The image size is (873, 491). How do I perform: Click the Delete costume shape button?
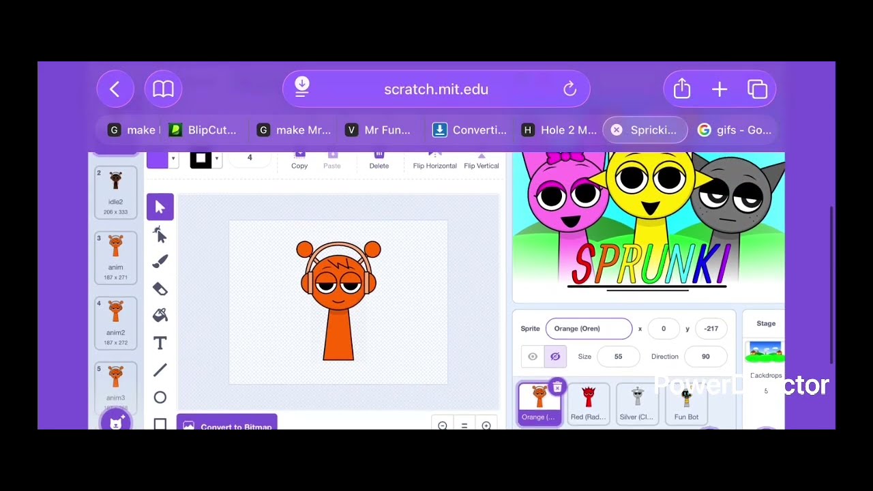(379, 160)
